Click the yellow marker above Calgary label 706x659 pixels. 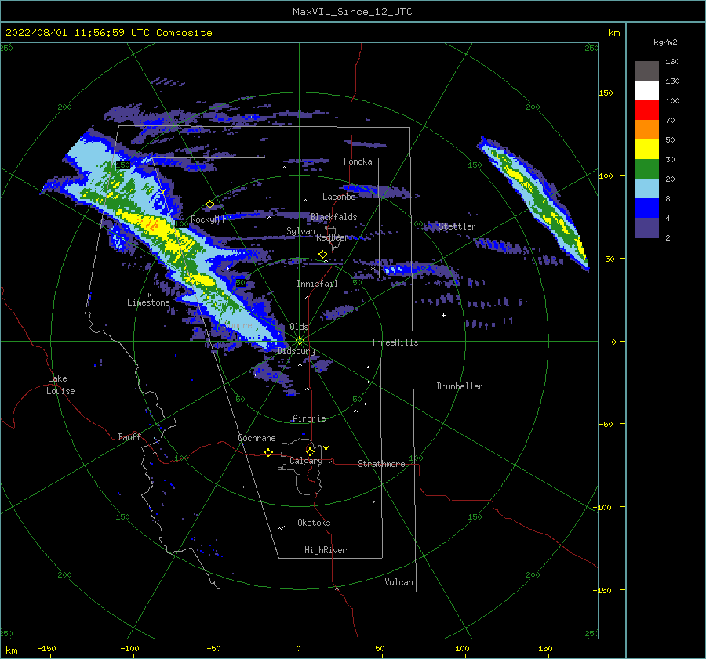pos(310,451)
